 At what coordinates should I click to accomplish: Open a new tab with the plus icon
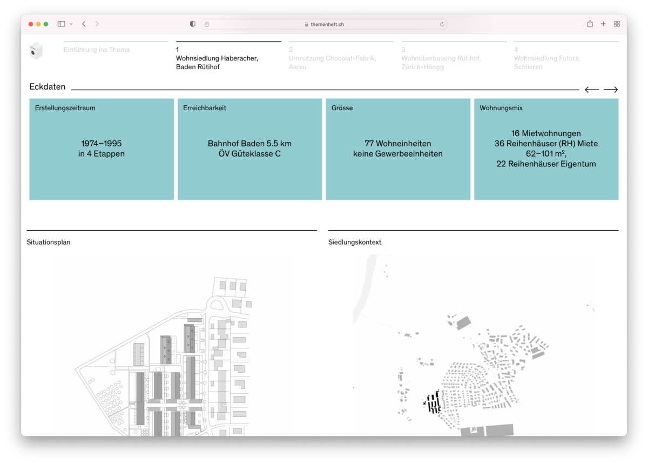pos(603,24)
